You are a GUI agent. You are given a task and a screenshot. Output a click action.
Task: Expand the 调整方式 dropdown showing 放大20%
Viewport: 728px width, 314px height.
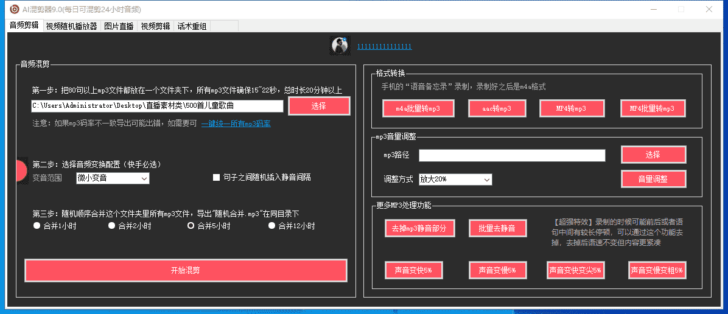pos(455,180)
